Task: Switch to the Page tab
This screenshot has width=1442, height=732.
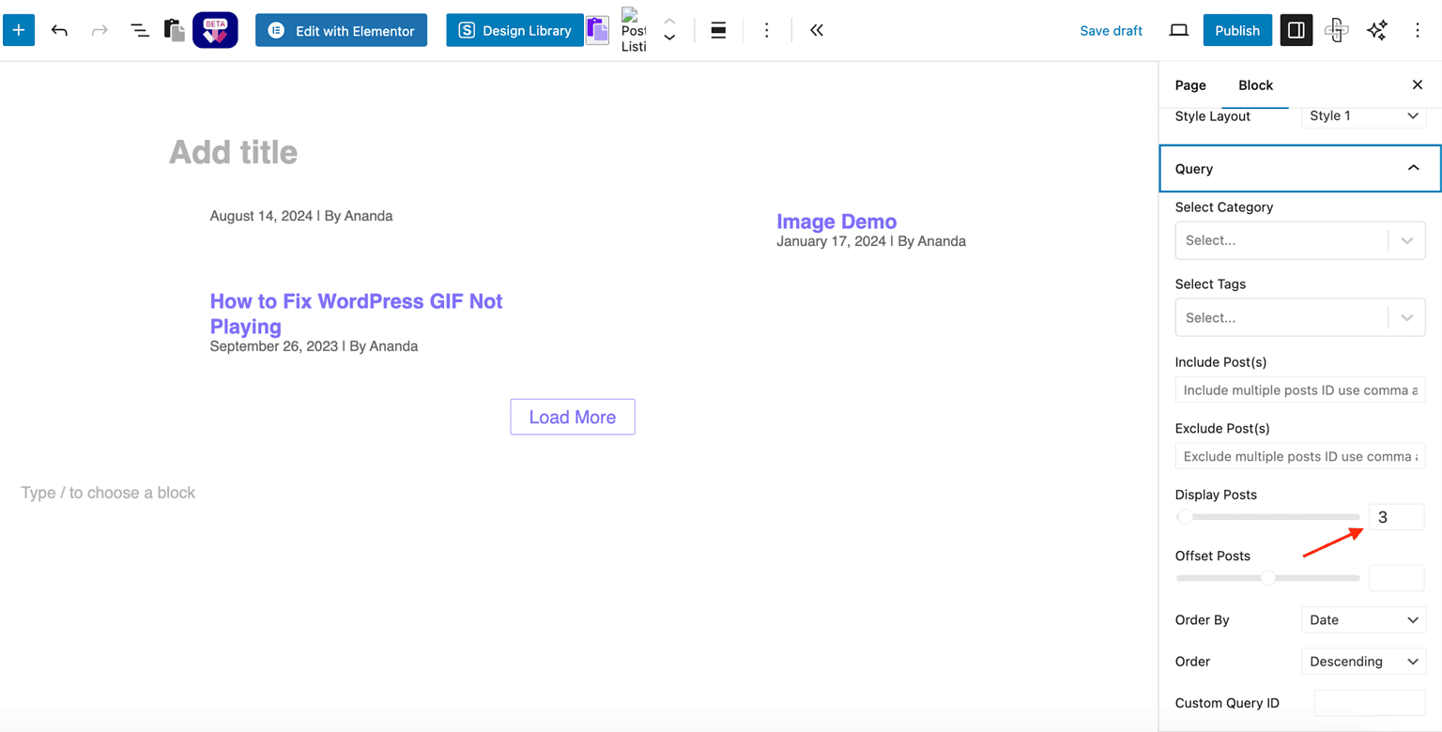Action: [1189, 84]
